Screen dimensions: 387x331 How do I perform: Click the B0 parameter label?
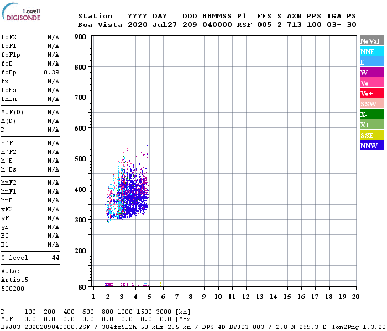[x=5, y=236]
